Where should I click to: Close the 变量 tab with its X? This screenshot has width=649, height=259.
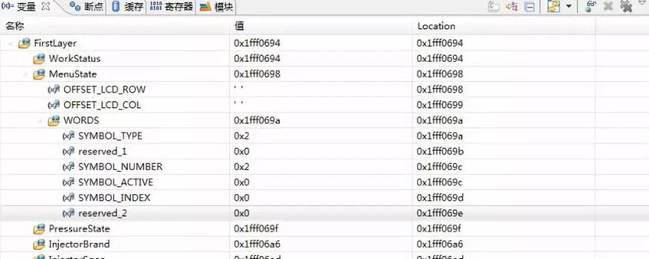point(46,7)
